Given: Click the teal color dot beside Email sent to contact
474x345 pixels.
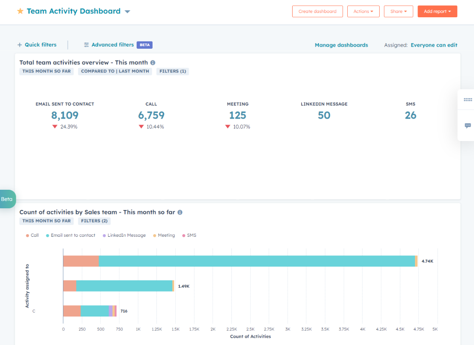Looking at the screenshot, I should coord(47,235).
